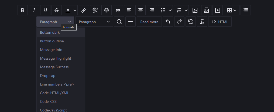The image size is (274, 112).
Task: Open the emoticons picker
Action: (107, 10)
